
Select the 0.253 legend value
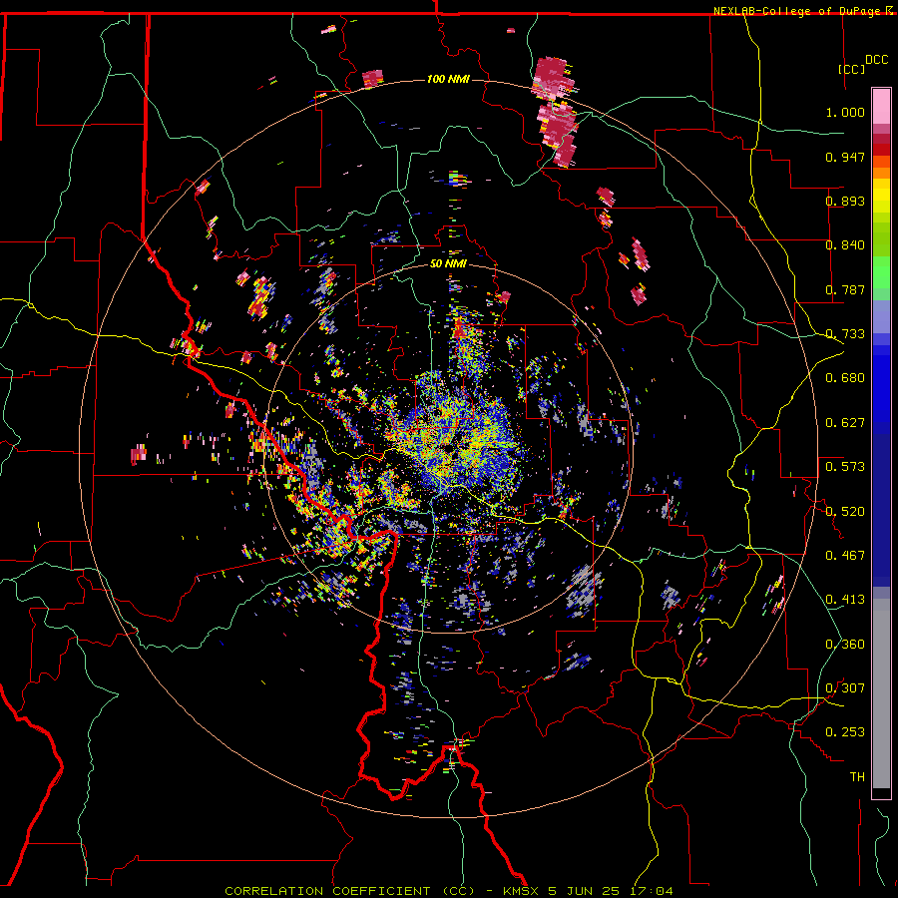845,732
